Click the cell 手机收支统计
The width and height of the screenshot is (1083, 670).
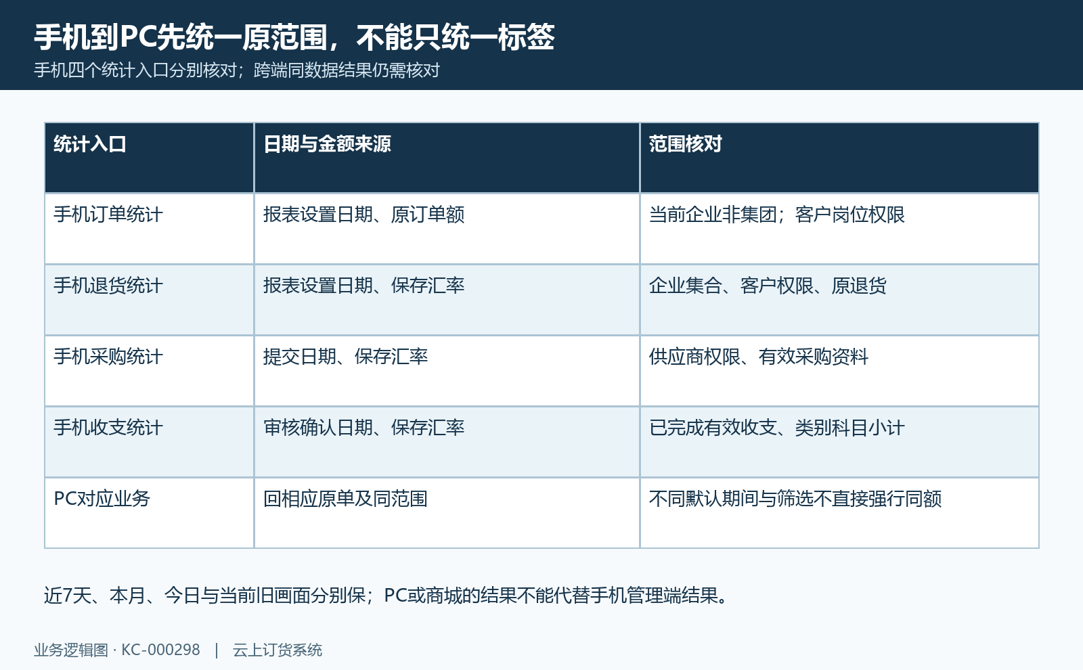click(149, 442)
